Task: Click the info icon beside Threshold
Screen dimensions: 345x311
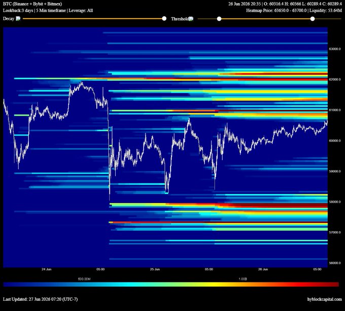Action: [191, 19]
